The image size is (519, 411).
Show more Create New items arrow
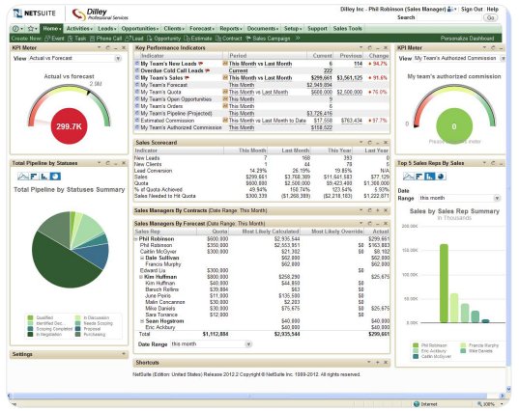[298, 38]
